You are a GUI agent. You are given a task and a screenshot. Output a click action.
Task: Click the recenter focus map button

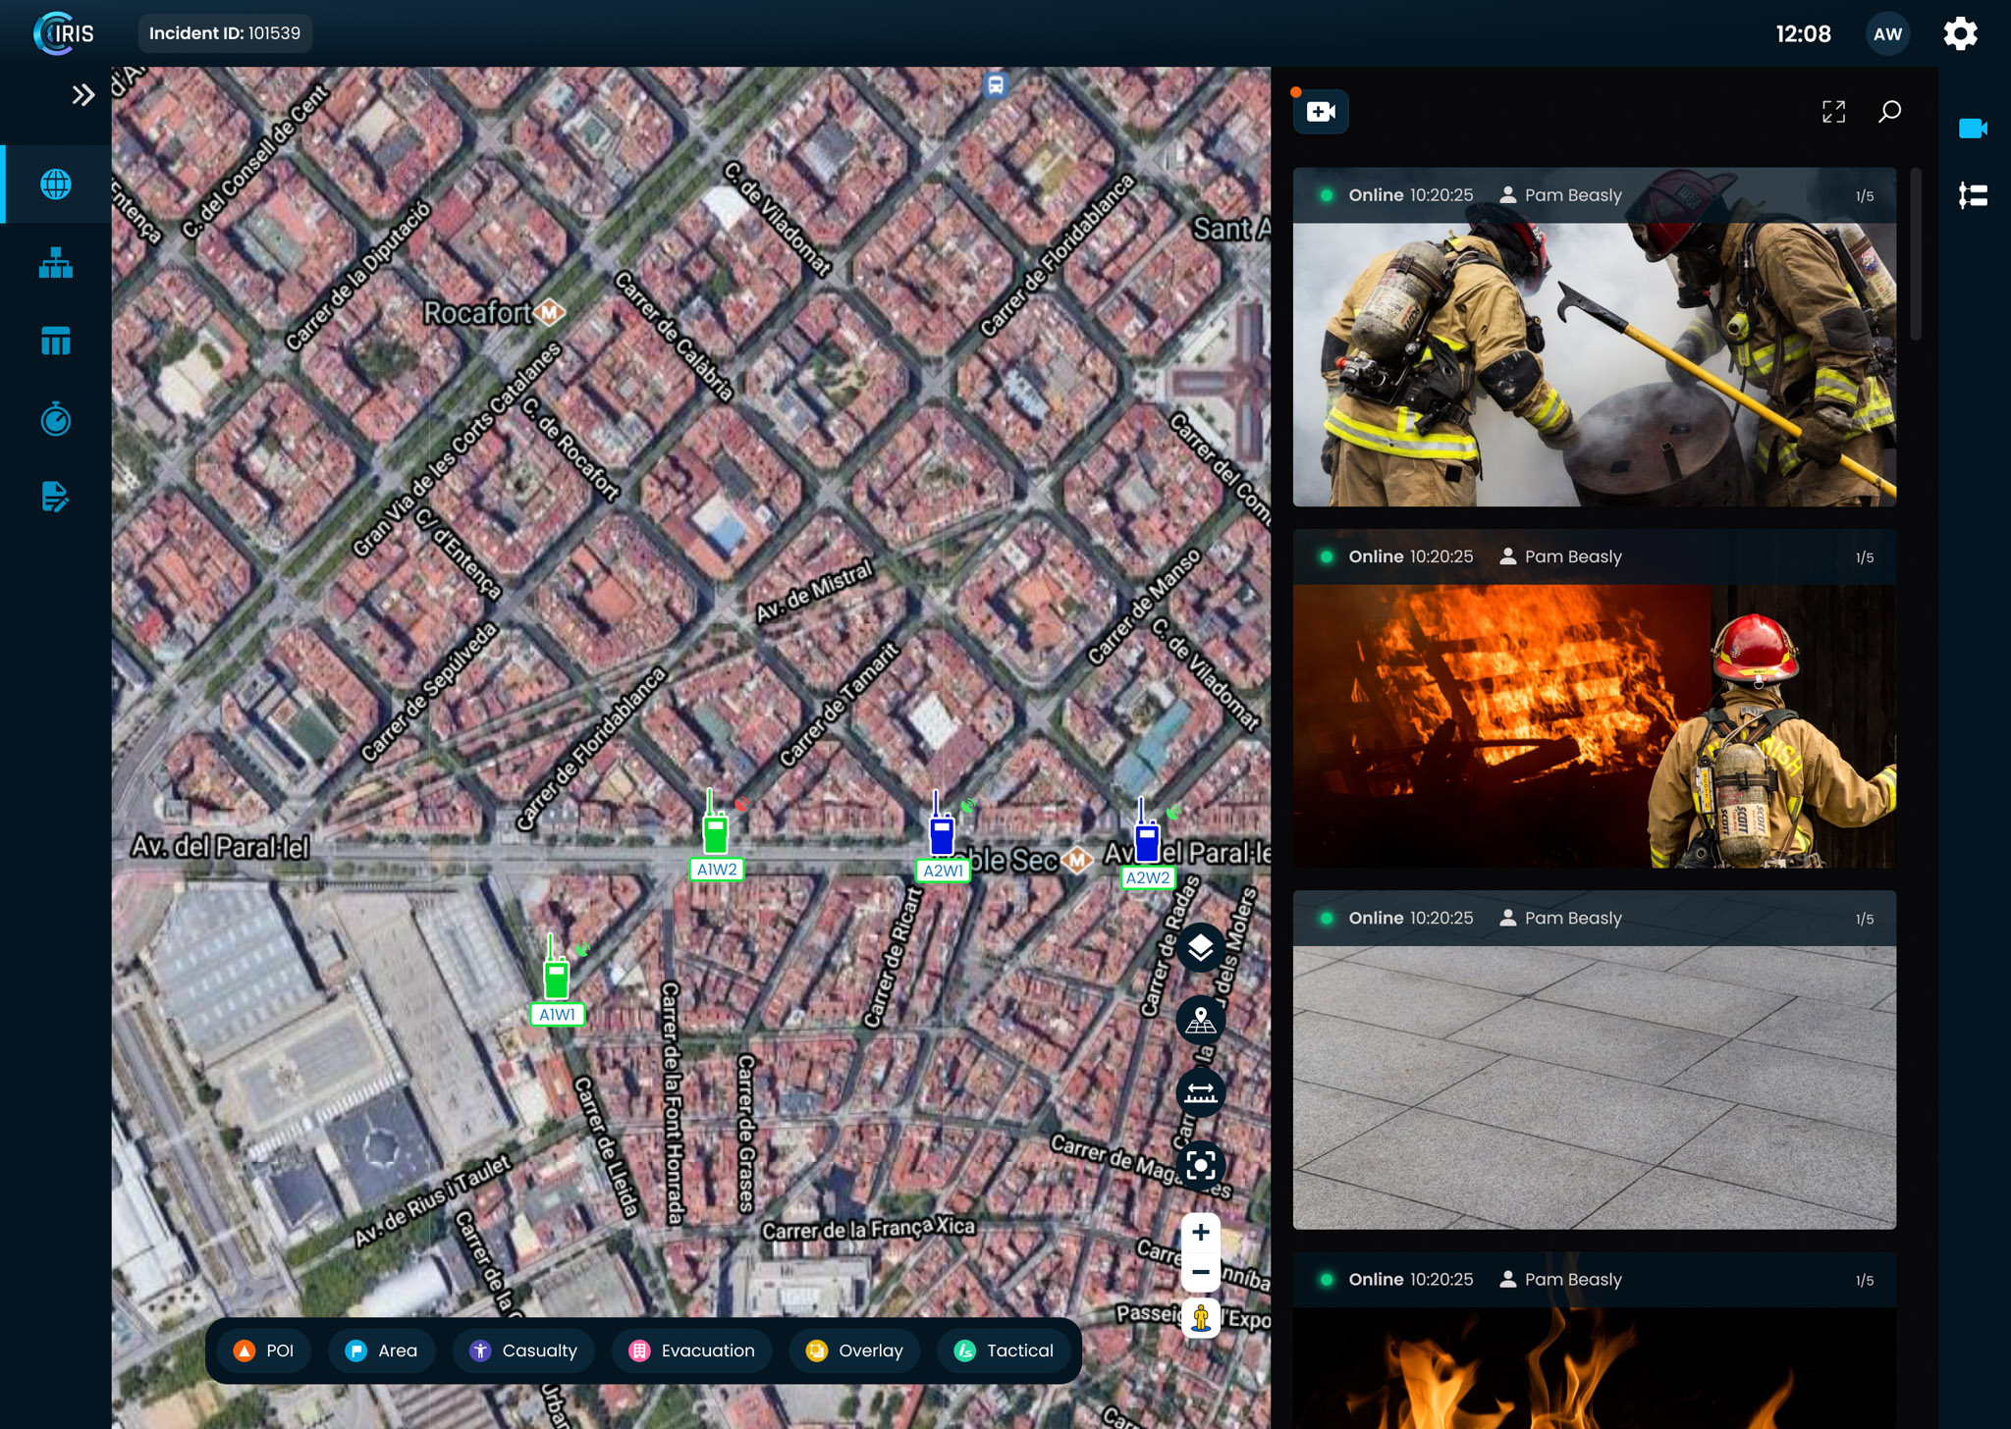[1200, 1165]
